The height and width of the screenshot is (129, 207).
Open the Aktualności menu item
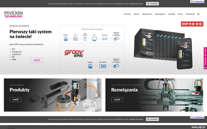(x=147, y=14)
